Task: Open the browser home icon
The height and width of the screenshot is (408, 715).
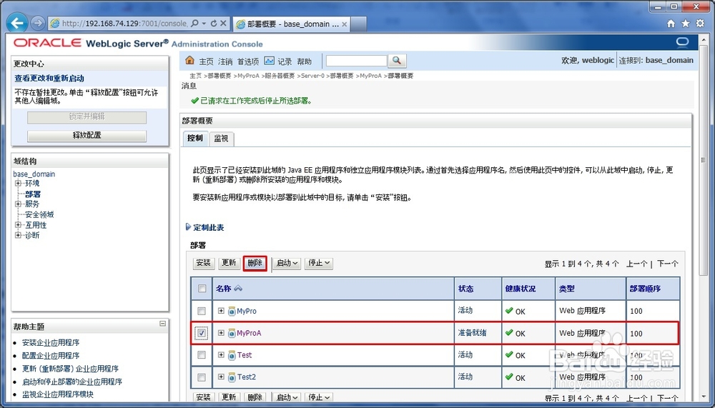Action: (671, 24)
